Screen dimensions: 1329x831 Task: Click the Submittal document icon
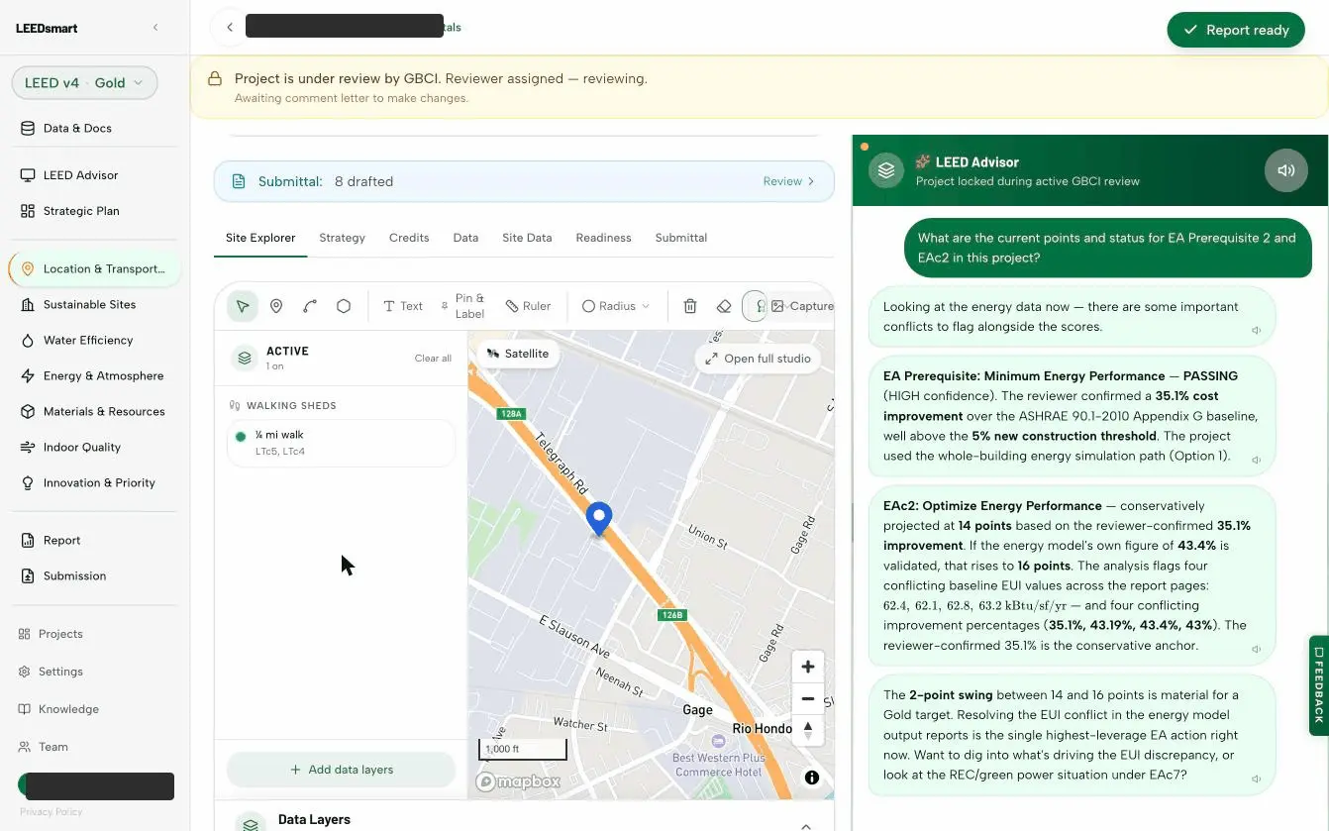click(x=239, y=181)
